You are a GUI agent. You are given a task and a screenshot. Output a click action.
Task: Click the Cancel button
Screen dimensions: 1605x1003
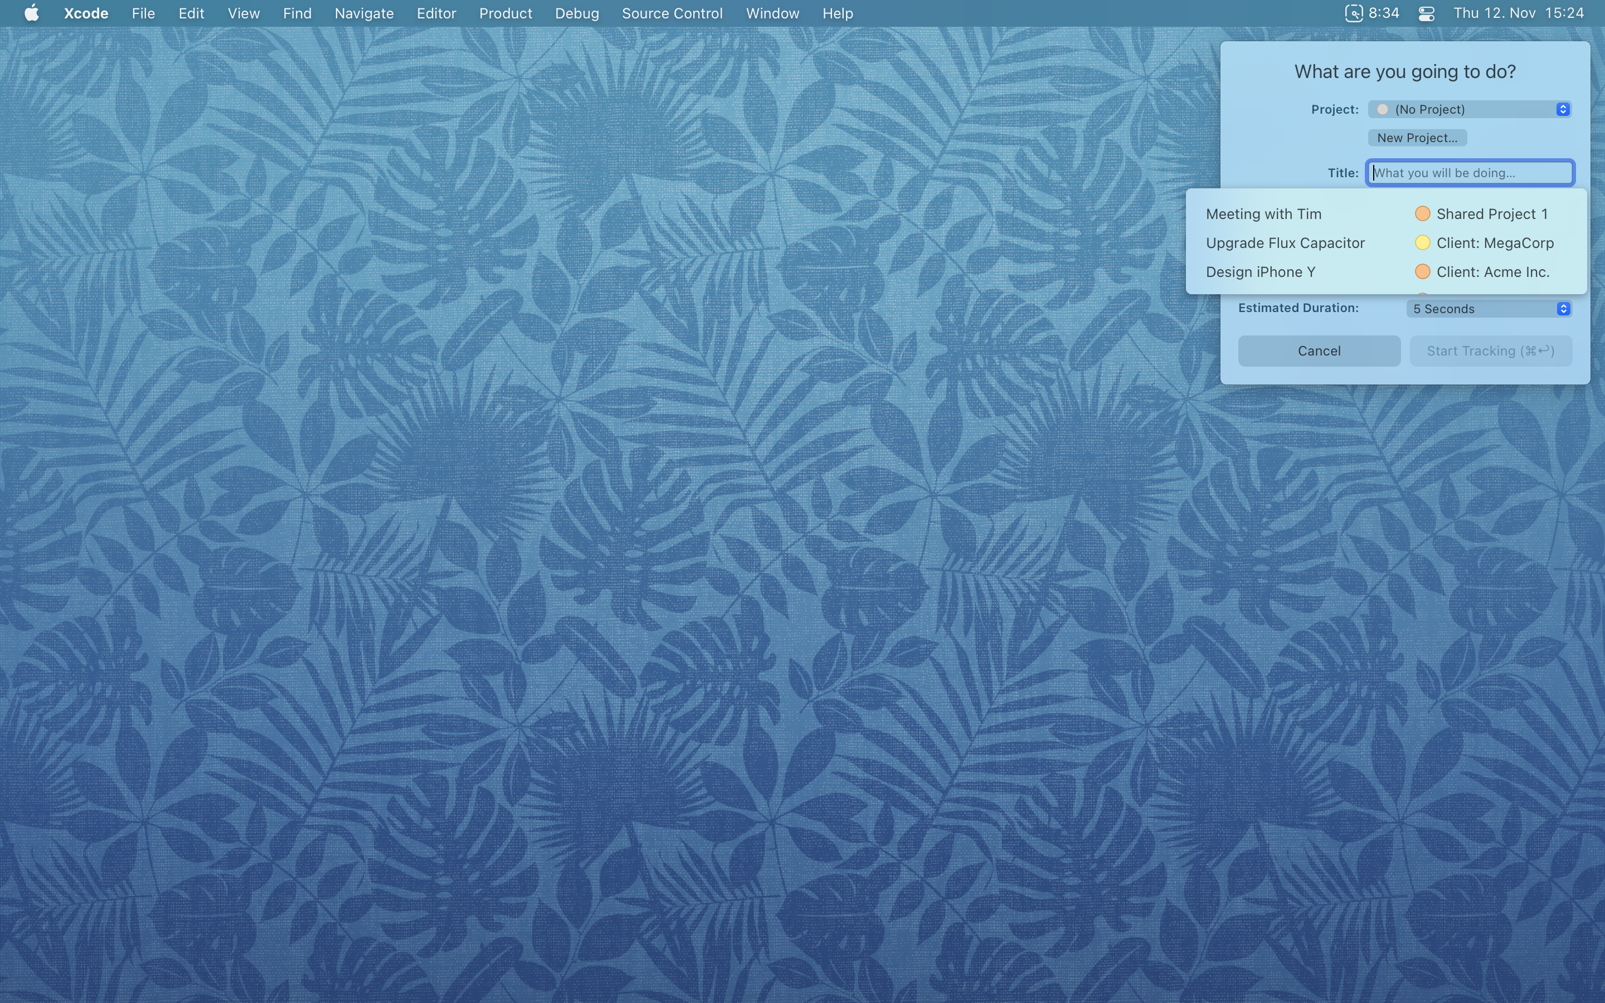pyautogui.click(x=1319, y=351)
